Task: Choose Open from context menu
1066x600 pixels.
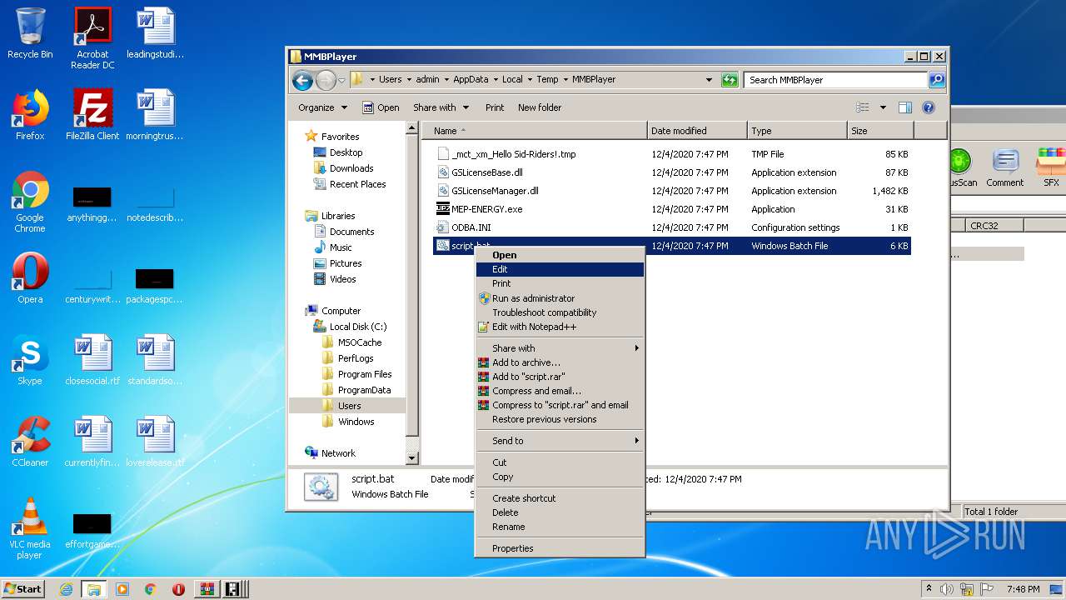Action: point(560,255)
